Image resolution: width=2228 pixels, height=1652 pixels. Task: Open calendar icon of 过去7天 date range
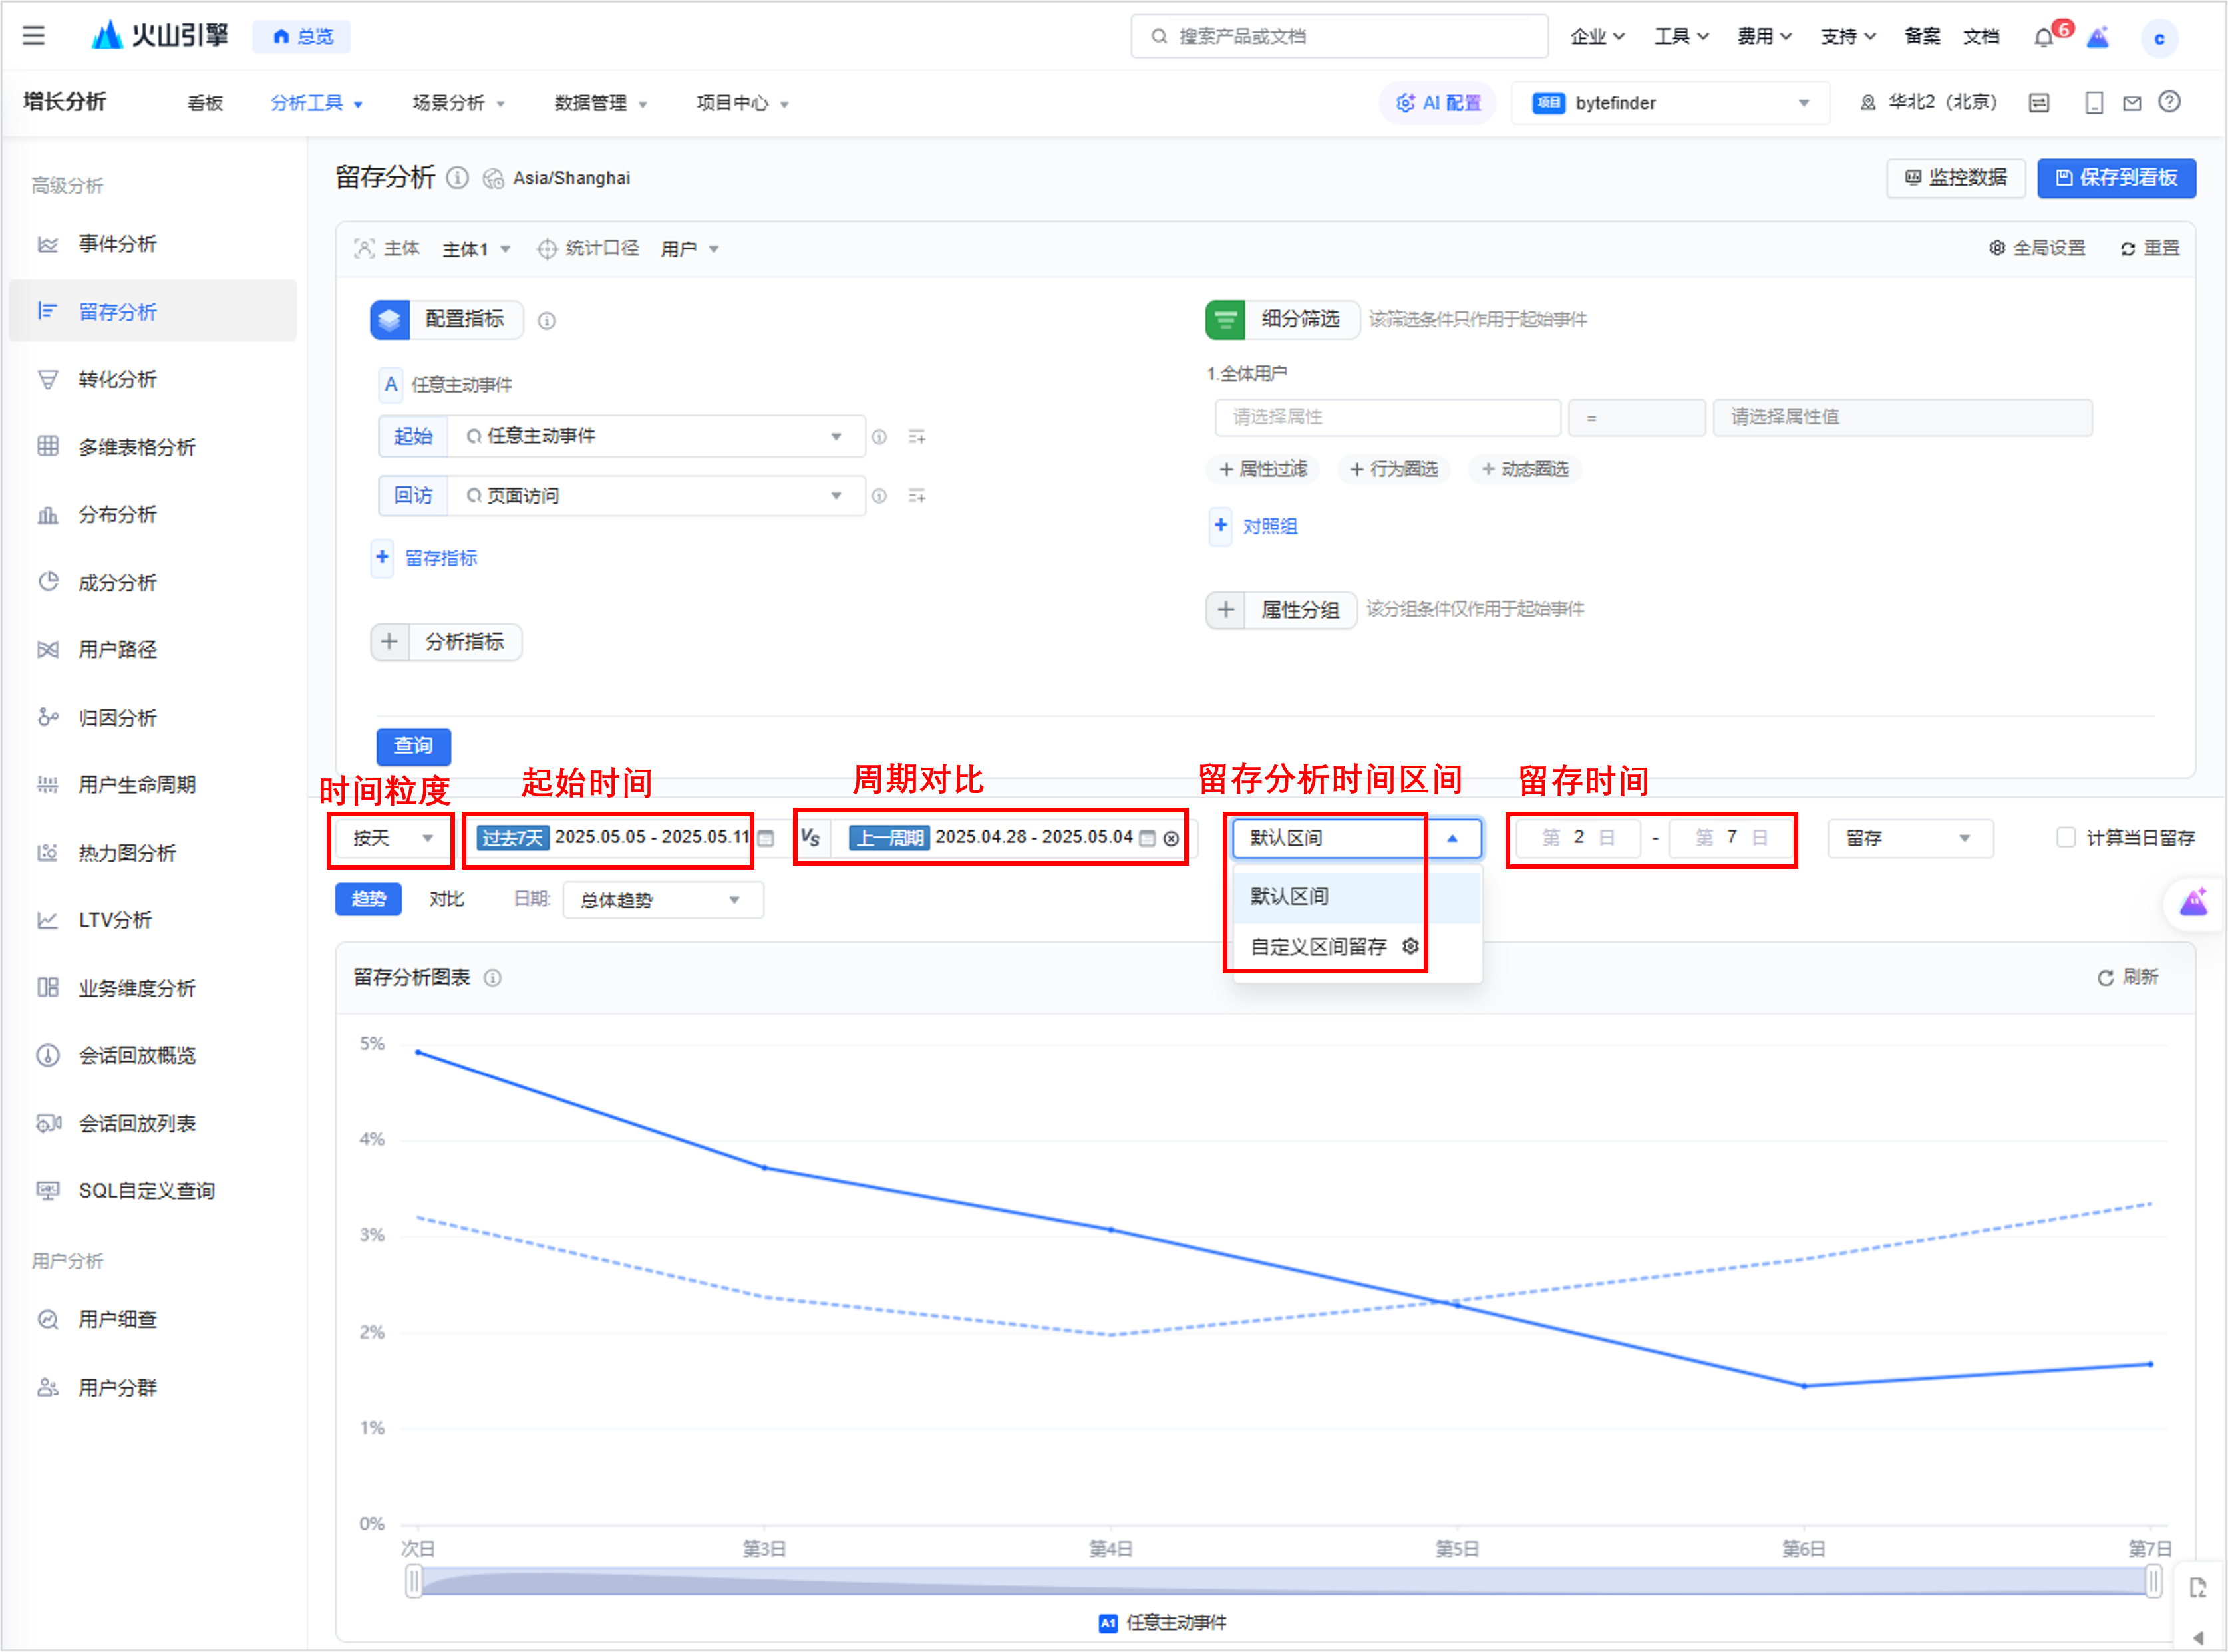pyautogui.click(x=766, y=838)
